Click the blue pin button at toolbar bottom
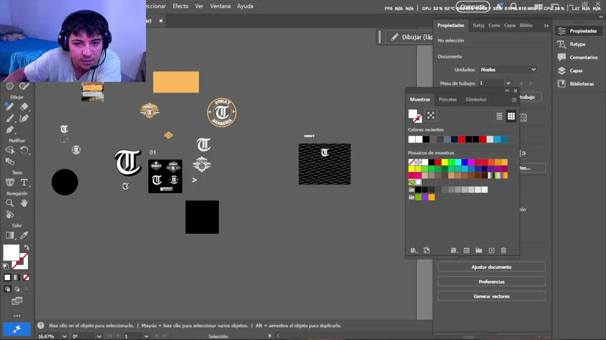Screen dimensions: 606x340 click(x=17, y=329)
